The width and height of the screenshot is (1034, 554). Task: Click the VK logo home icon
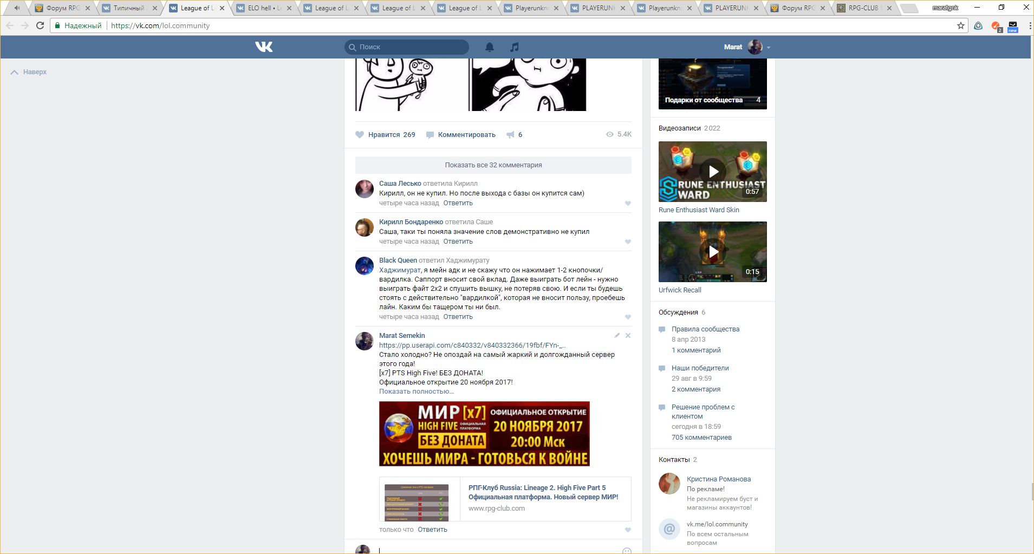pos(264,47)
